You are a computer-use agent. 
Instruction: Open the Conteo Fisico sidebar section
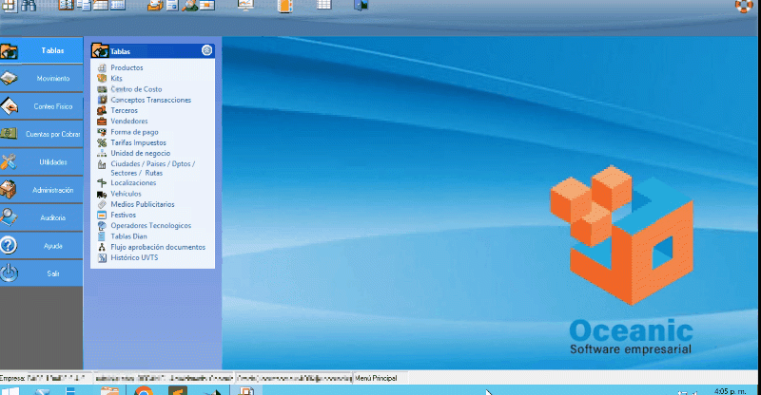coord(53,105)
